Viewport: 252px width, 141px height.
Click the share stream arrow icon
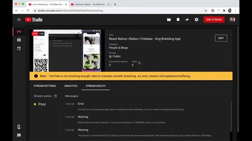tap(187, 20)
